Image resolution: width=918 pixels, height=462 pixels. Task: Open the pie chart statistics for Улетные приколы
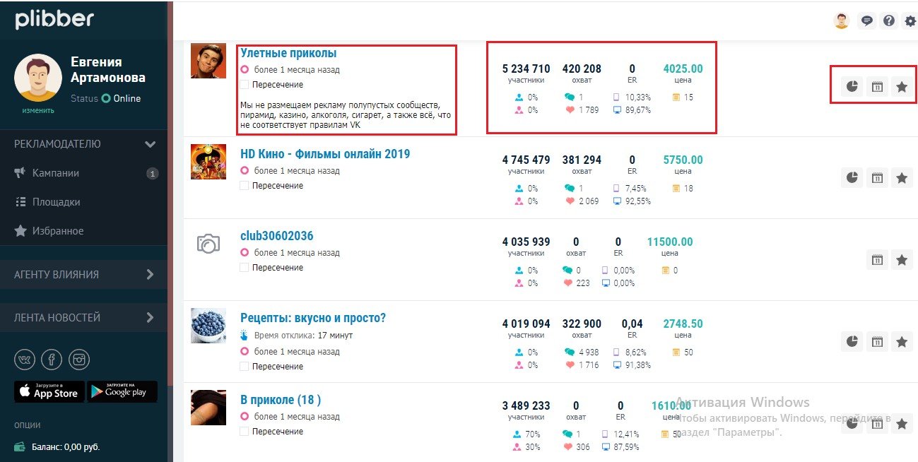[x=852, y=87]
